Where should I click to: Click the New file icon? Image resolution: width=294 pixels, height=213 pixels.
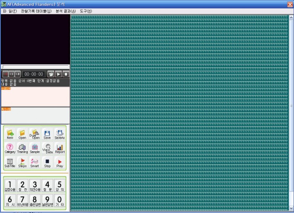(10, 134)
